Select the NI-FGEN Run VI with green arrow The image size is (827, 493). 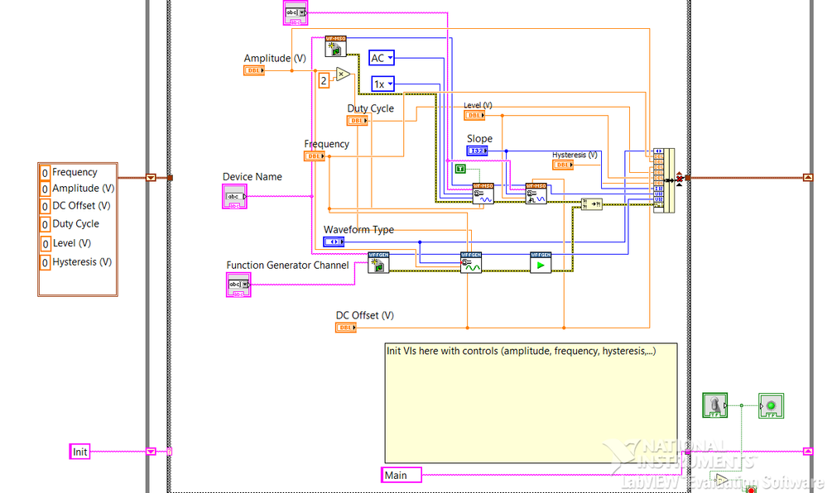(x=541, y=262)
